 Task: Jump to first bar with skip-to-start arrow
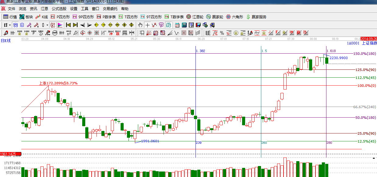(68, 25)
